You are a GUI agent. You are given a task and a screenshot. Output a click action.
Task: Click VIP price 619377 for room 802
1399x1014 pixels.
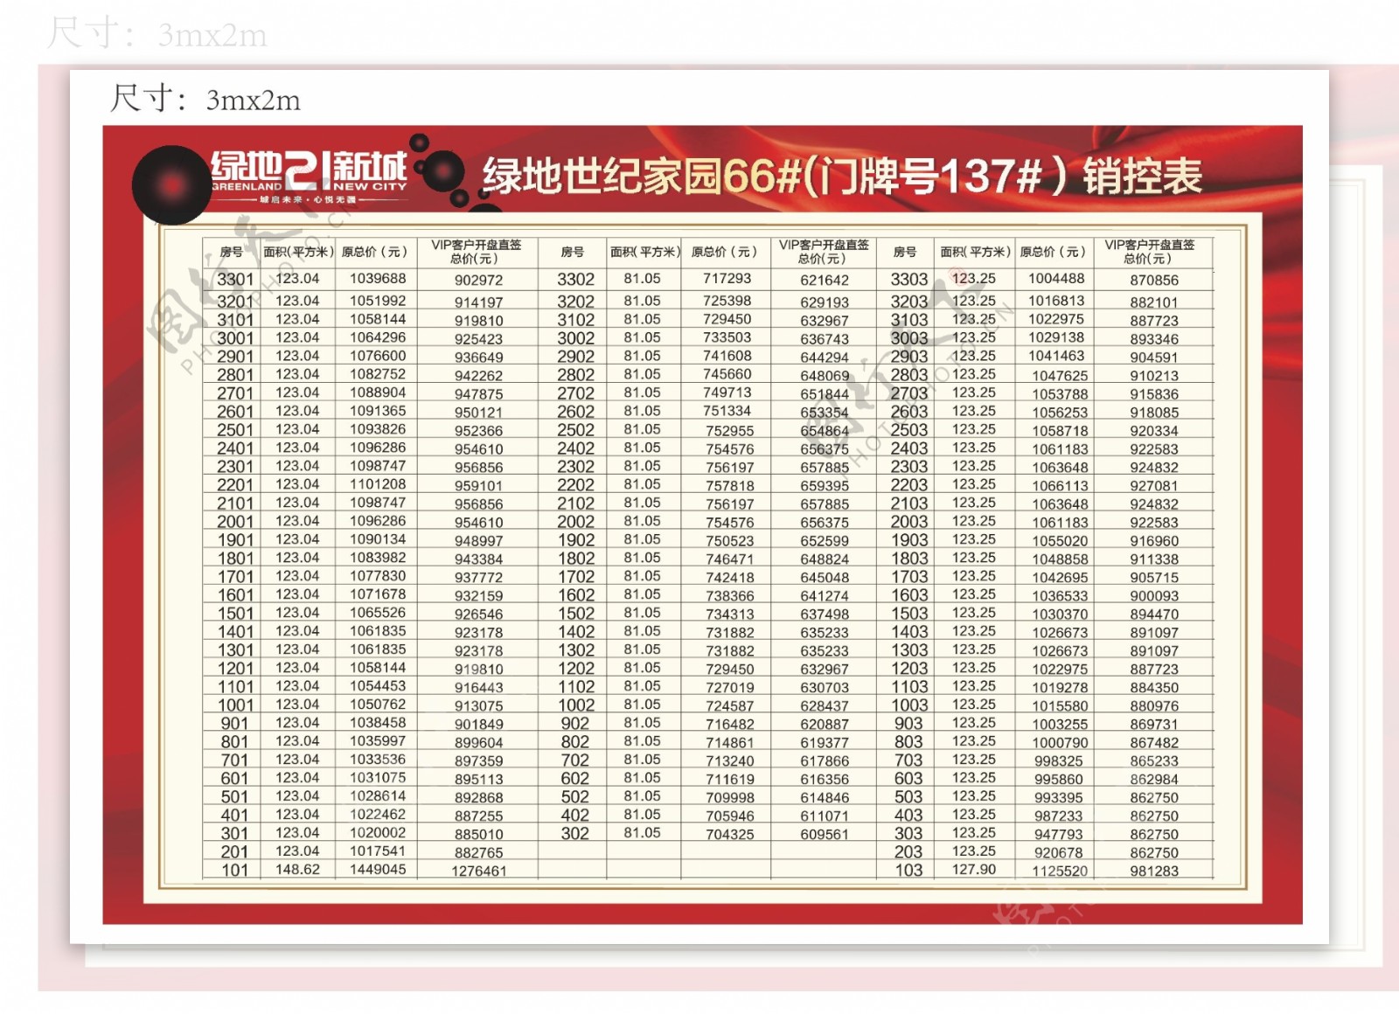(825, 743)
